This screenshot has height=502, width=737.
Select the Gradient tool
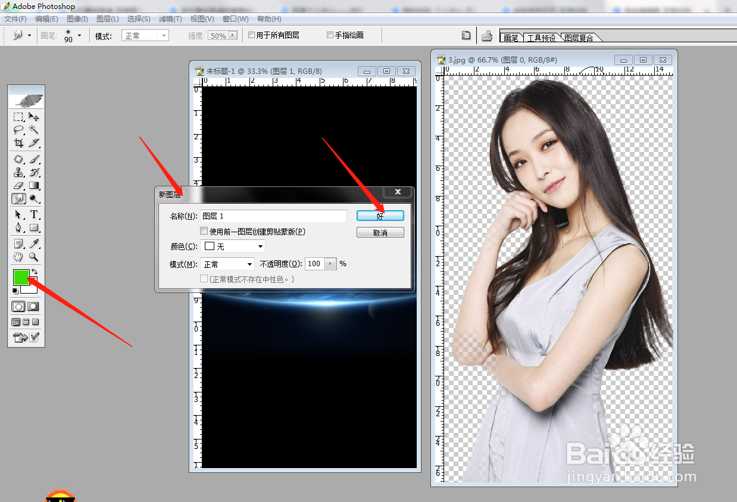pyautogui.click(x=34, y=186)
